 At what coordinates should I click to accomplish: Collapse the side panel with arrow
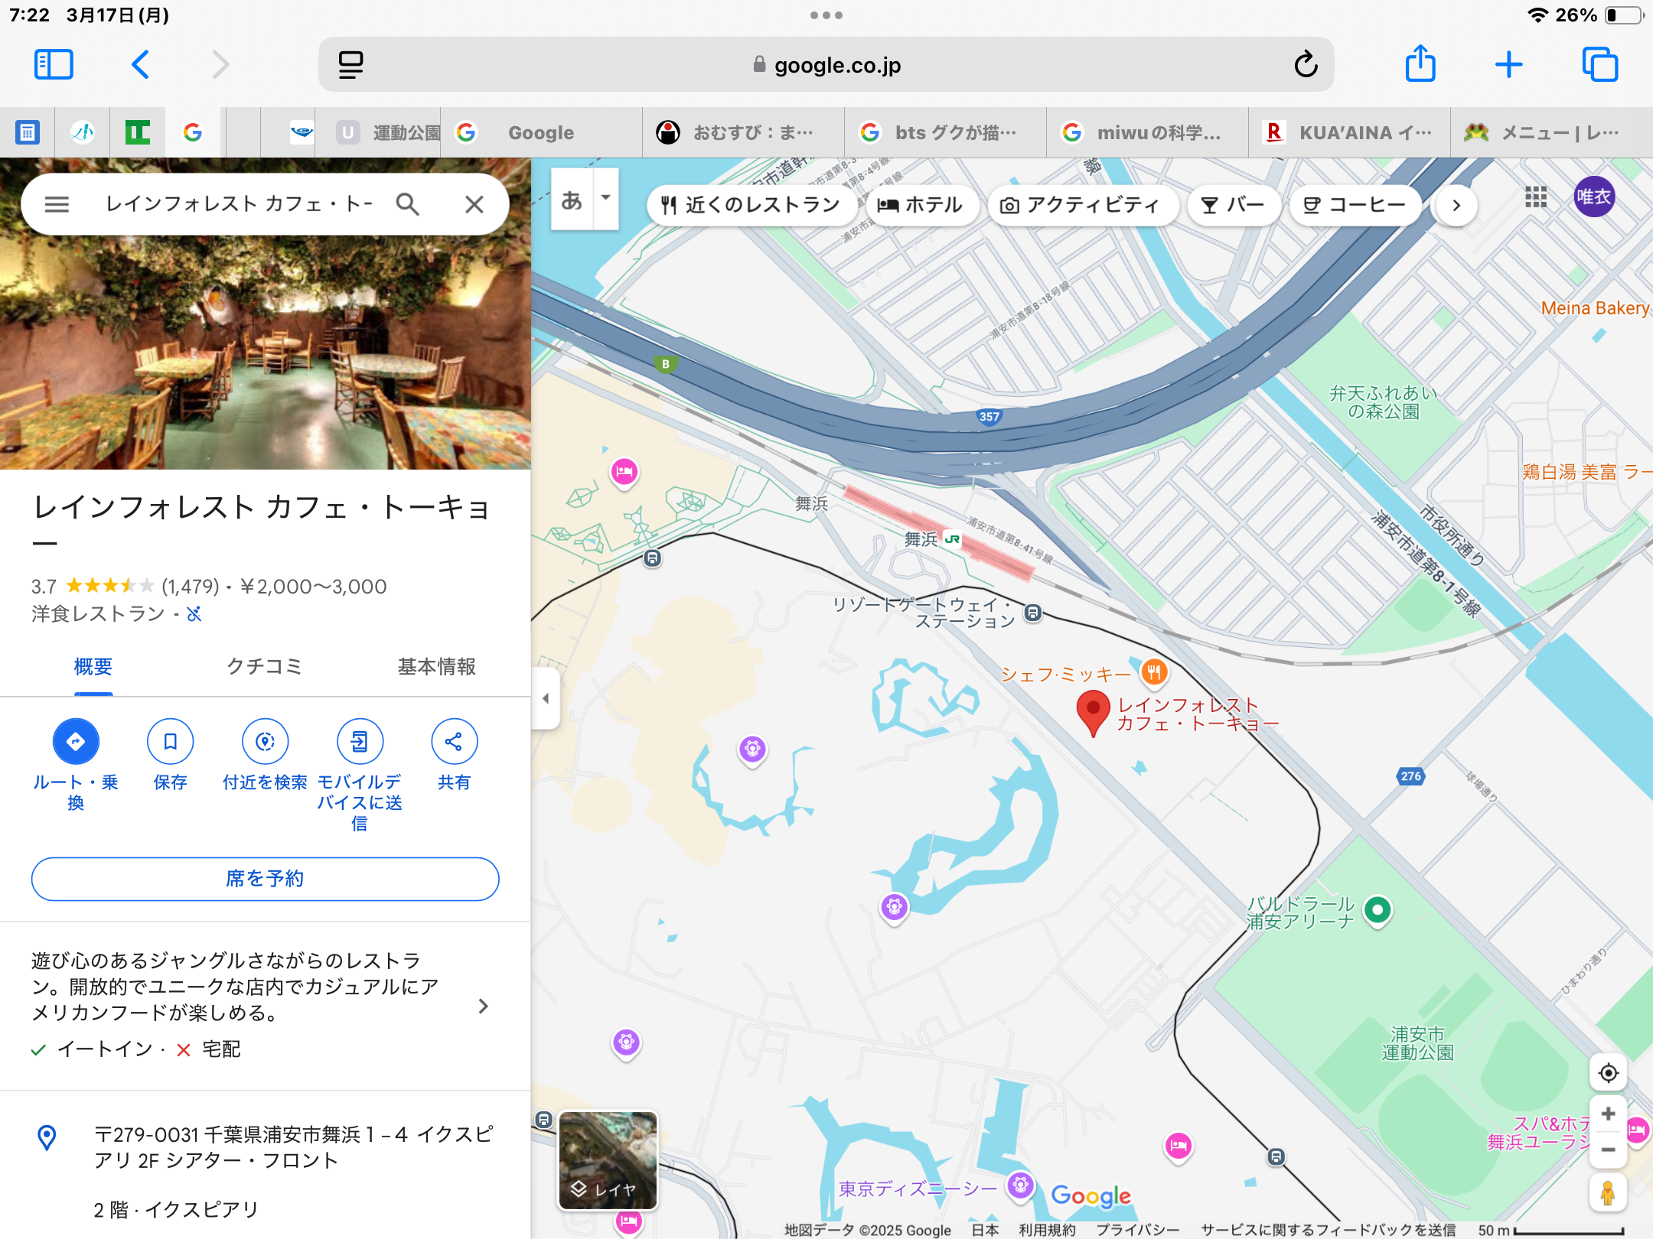tap(546, 698)
